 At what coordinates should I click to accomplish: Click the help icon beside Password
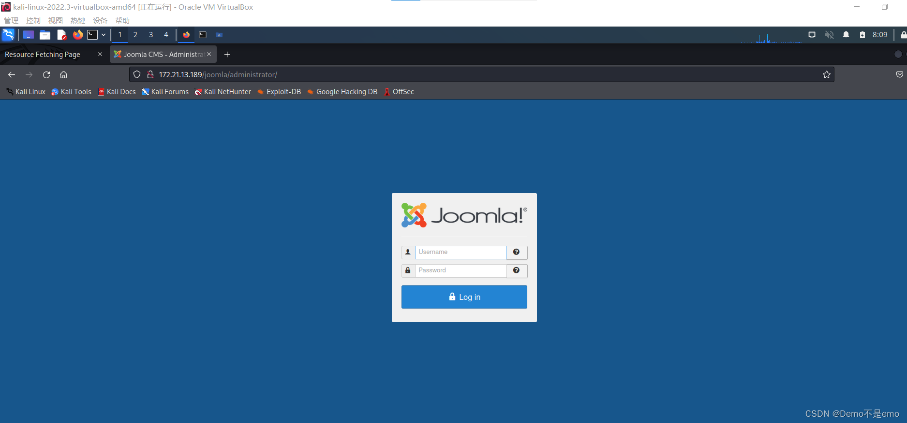click(517, 270)
